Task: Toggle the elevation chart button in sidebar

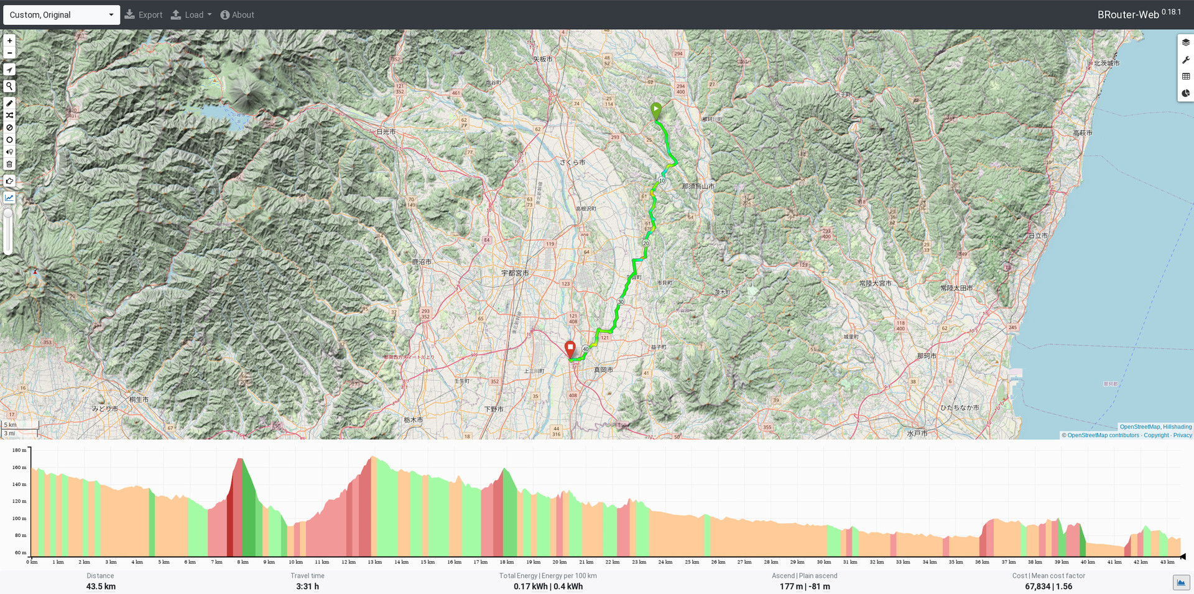Action: [9, 198]
